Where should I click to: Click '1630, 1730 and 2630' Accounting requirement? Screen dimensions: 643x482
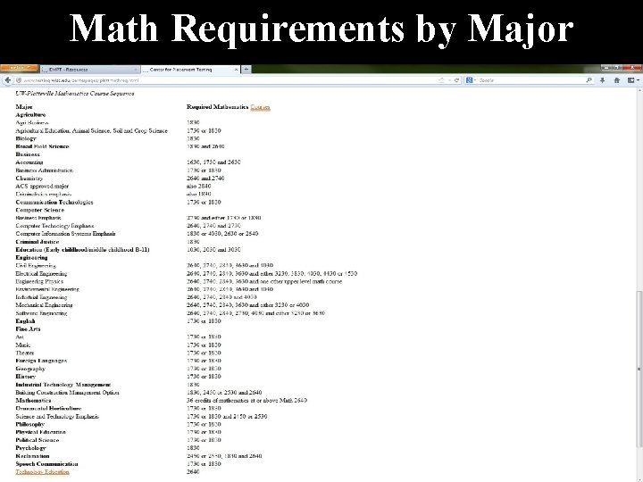(x=213, y=162)
